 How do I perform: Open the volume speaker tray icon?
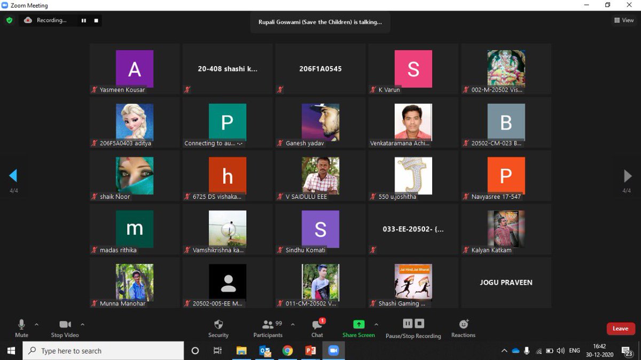(560, 351)
